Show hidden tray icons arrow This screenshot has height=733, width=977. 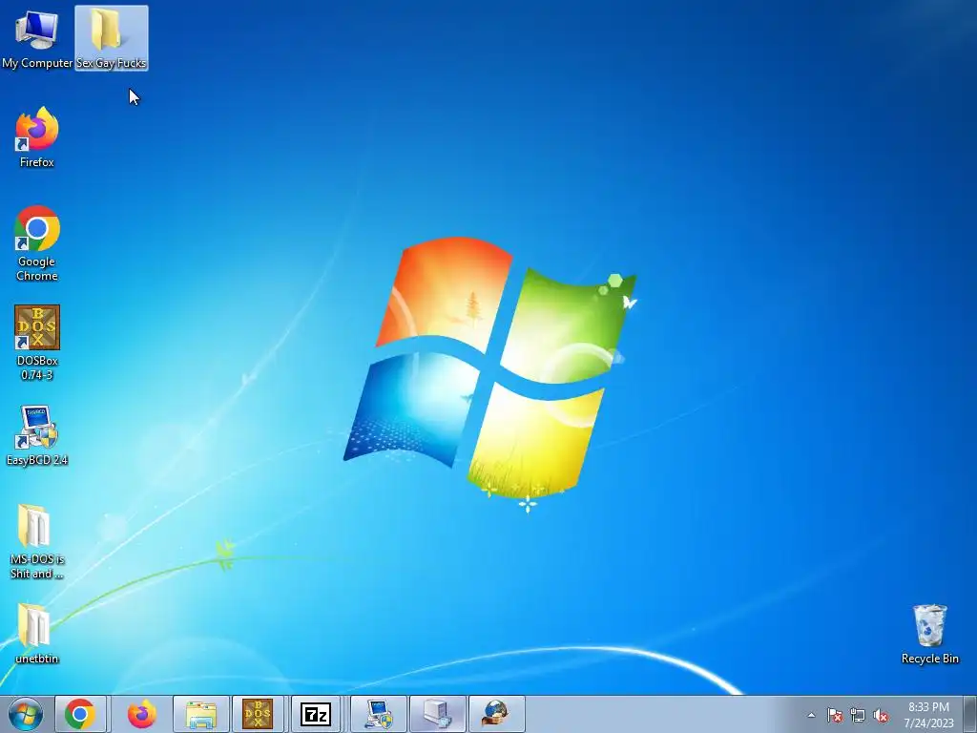point(811,715)
